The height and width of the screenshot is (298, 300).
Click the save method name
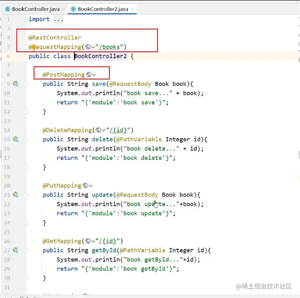pyautogui.click(x=99, y=84)
